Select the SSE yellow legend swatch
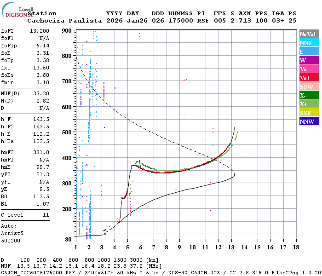The width and height of the screenshot is (322, 276). (x=309, y=113)
